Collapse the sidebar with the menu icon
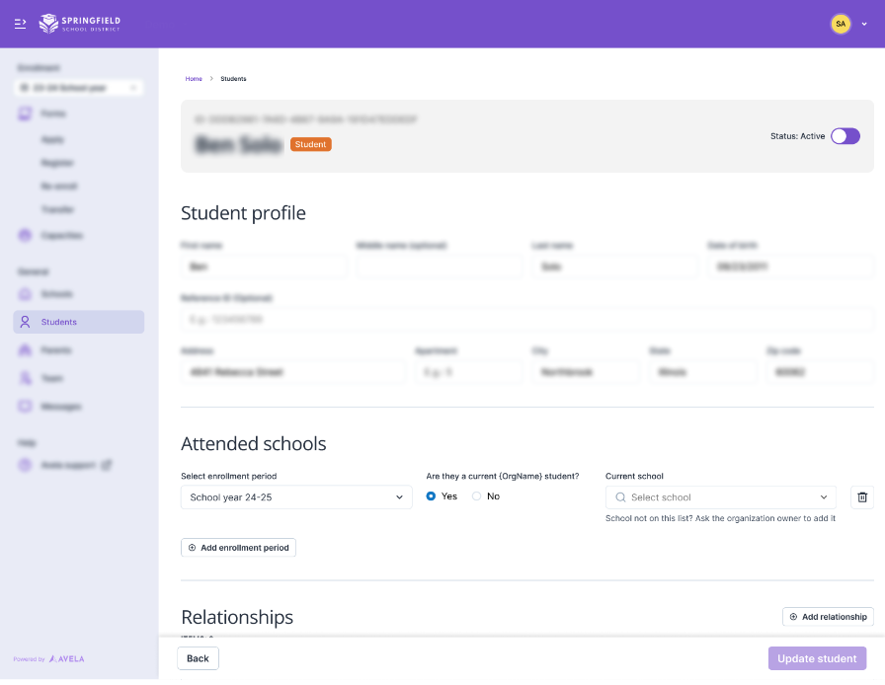Viewport: 885px width, 685px height. tap(20, 24)
